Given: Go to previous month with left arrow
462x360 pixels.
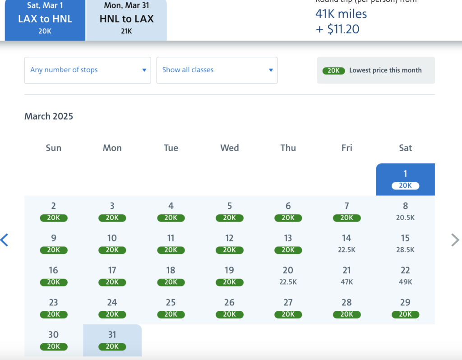Looking at the screenshot, I should coord(5,240).
